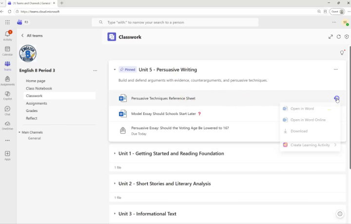Click the Teams logo next to R3
351x224 pixels.
click(x=19, y=22)
